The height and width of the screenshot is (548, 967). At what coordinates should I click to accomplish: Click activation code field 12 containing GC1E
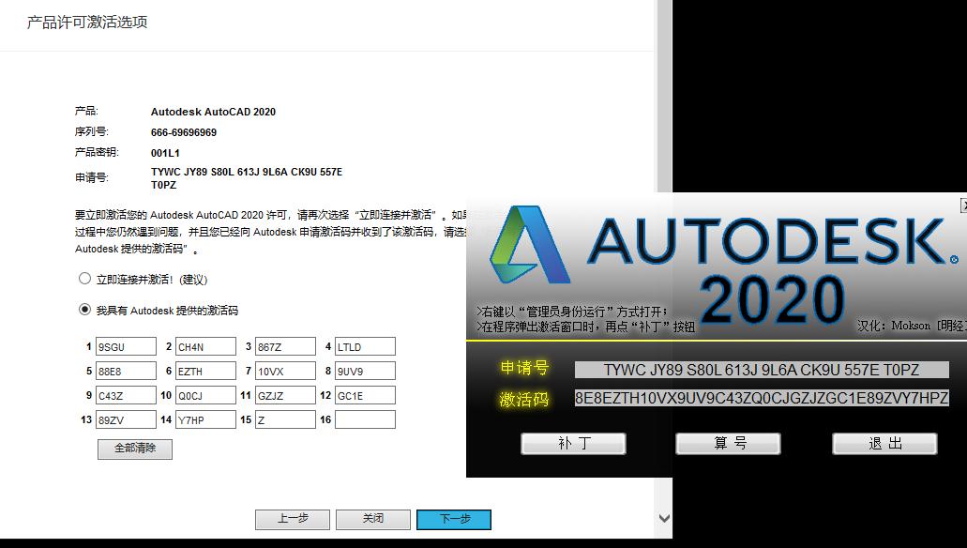364,395
